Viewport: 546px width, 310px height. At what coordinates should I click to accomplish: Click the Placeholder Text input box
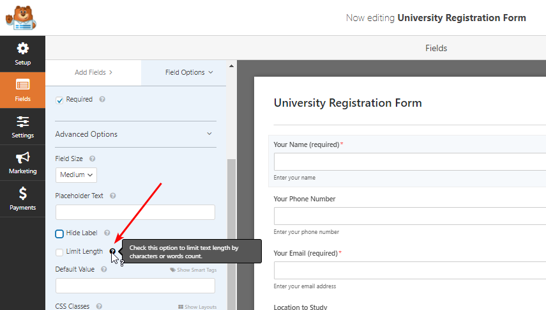pos(135,212)
